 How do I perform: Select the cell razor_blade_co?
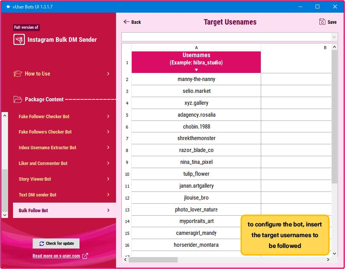pos(196,150)
